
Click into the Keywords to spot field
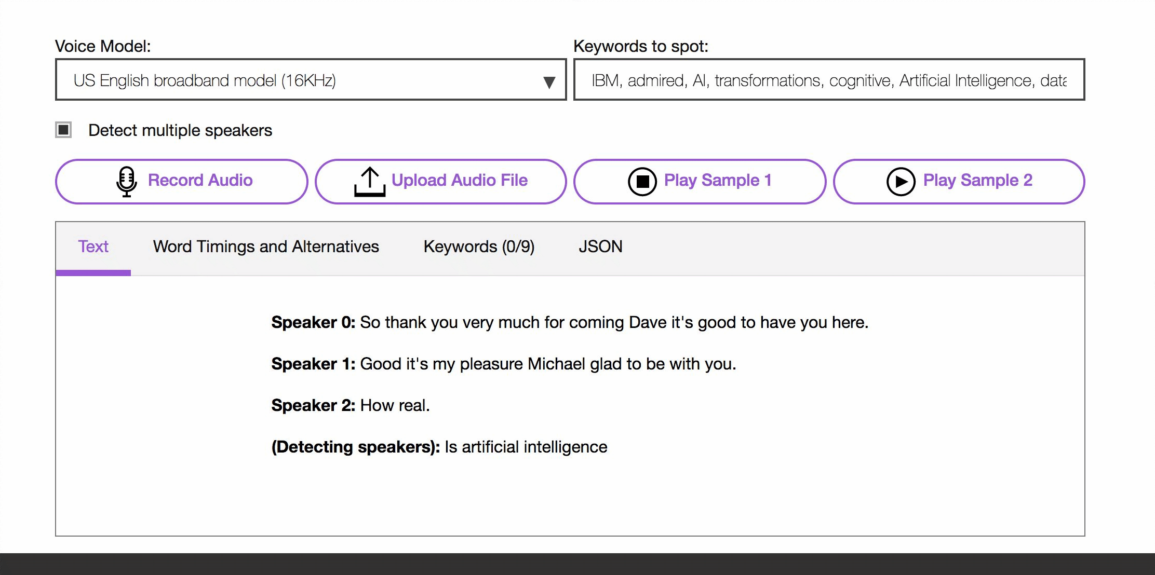point(828,80)
